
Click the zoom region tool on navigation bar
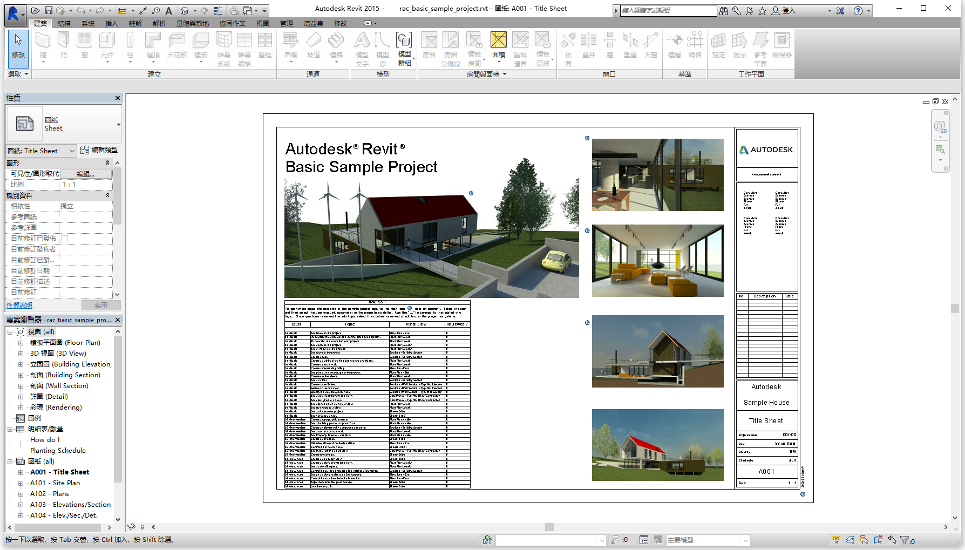point(940,150)
